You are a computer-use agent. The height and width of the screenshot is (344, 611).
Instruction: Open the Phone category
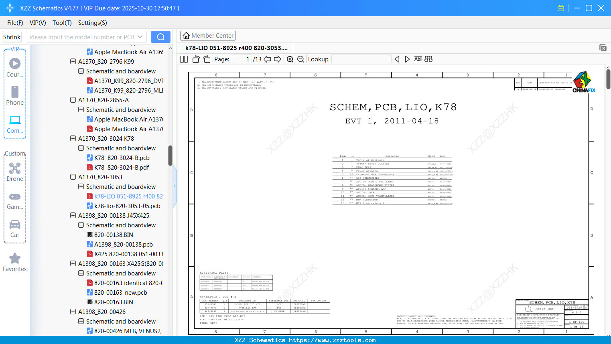coord(15,95)
